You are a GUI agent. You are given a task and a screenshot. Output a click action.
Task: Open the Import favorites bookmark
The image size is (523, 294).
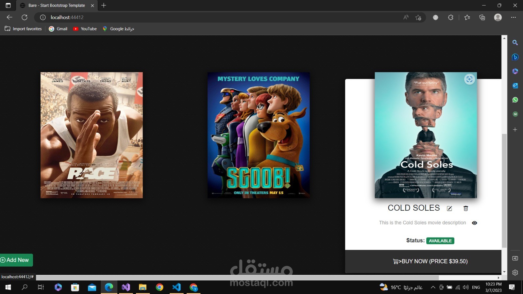coord(23,29)
